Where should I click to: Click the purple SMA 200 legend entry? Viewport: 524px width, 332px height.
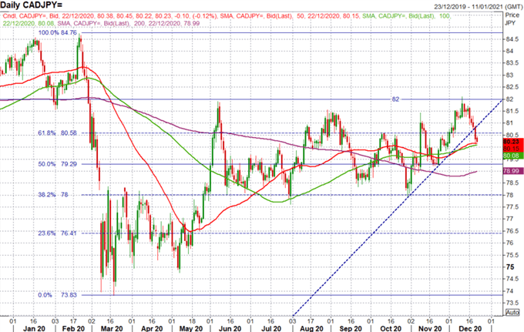(129, 23)
